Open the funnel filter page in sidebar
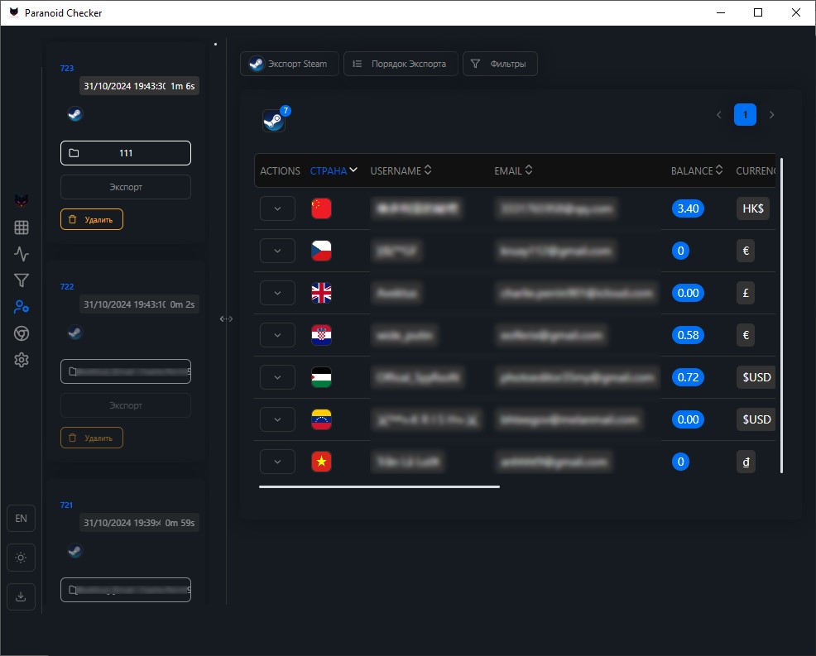Image resolution: width=816 pixels, height=656 pixels. tap(22, 280)
